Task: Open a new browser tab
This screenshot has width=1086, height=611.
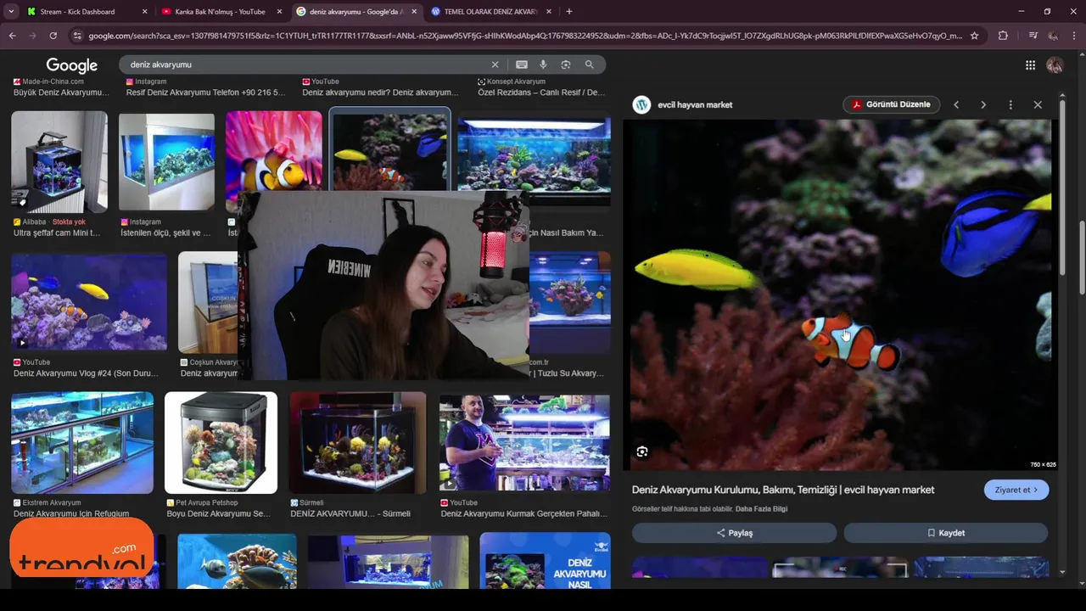Action: pos(568,12)
